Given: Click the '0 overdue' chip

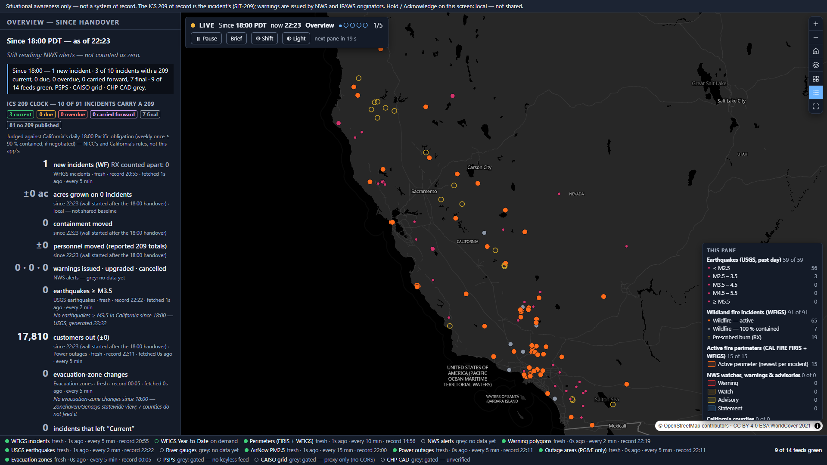Looking at the screenshot, I should [73, 115].
